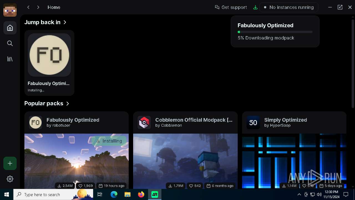Open Cobblemon Official Modpack title

(x=194, y=120)
